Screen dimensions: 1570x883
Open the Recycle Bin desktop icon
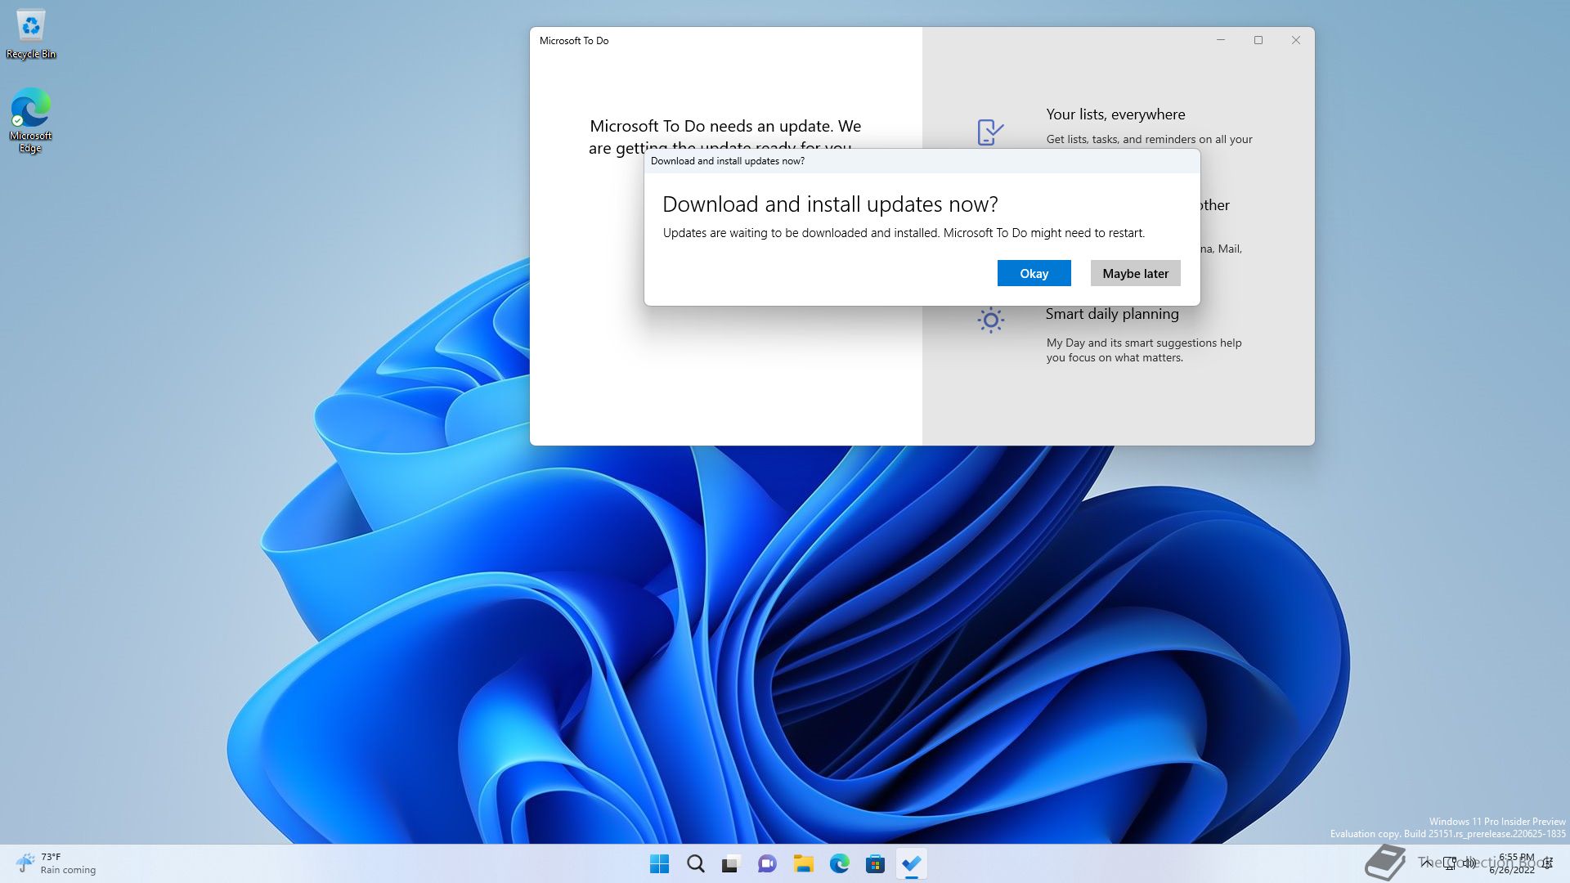pyautogui.click(x=31, y=35)
